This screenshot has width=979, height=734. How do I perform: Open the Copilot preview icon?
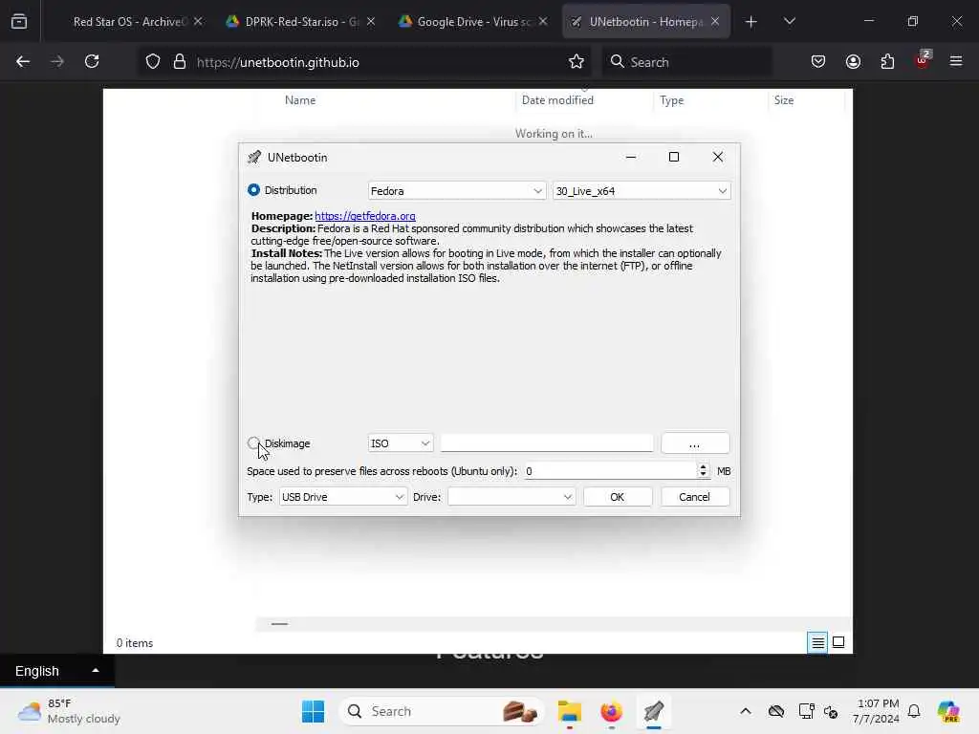(948, 711)
